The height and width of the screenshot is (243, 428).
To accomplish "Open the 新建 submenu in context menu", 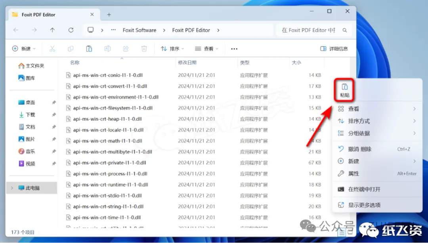I will [x=377, y=161].
